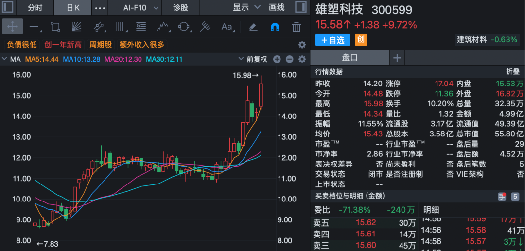Toggle the blue magnet snap mode
Screen dimensions: 525x251
tap(275, 27)
